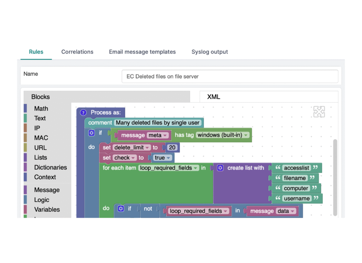Open the Dictionaries blocks category
The width and height of the screenshot is (362, 263).
pyautogui.click(x=50, y=168)
